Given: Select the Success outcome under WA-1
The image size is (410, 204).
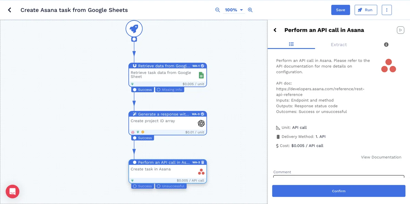Looking at the screenshot, I should click(x=142, y=90).
